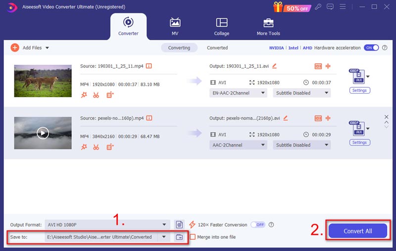Edit ID3 metadata for 190301_1_25_11.avi

(318, 66)
